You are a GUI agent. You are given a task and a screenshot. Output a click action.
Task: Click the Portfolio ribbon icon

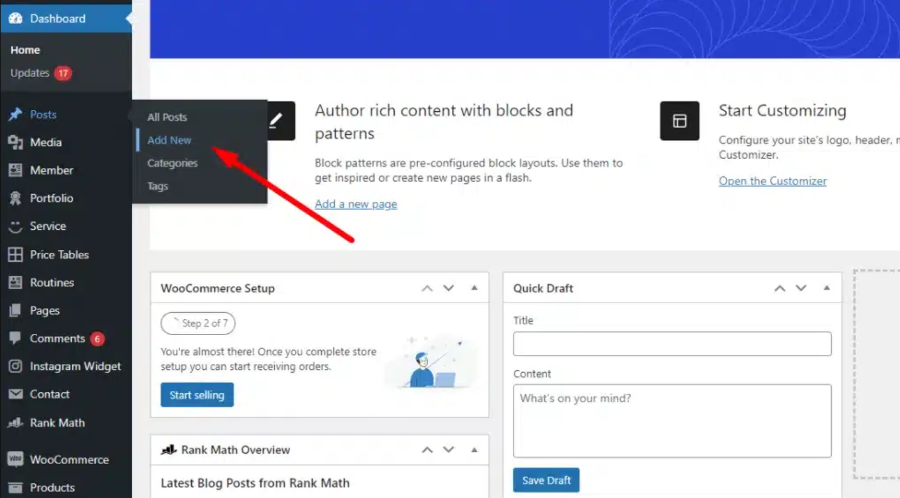point(15,198)
